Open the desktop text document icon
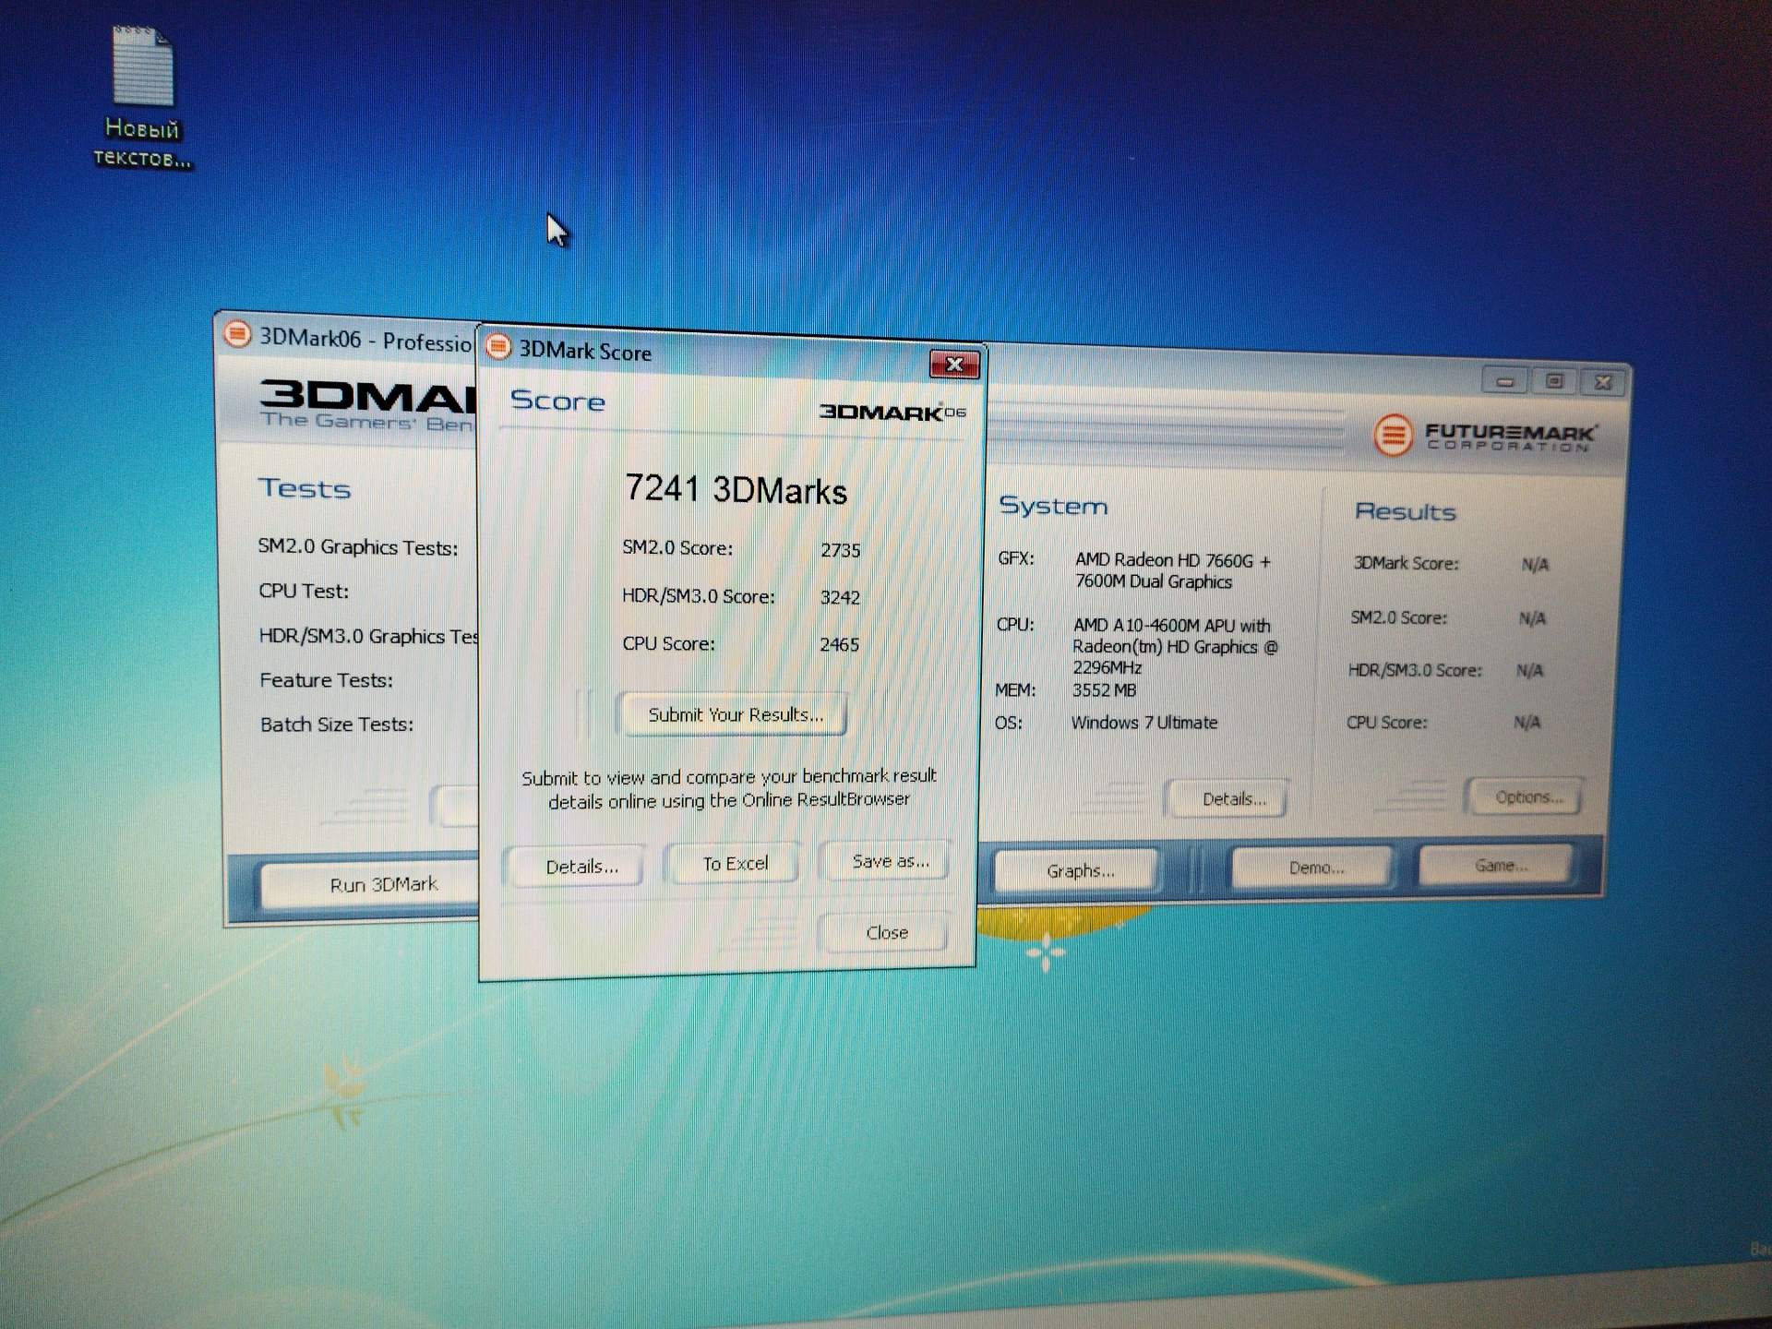Screen dimensions: 1772x1329 142,96
